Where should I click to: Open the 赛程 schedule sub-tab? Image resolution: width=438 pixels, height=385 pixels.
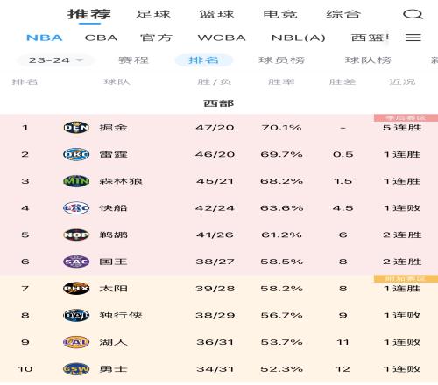[133, 60]
